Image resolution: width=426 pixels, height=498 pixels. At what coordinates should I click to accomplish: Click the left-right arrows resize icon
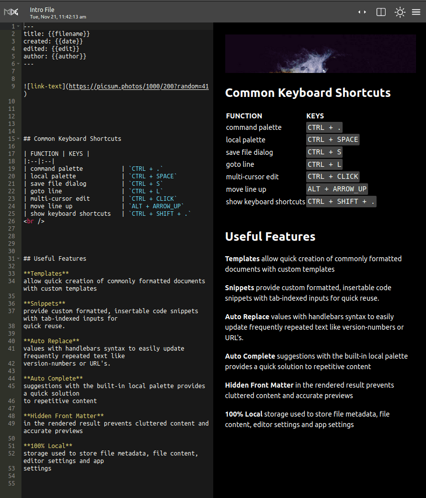pyautogui.click(x=362, y=12)
